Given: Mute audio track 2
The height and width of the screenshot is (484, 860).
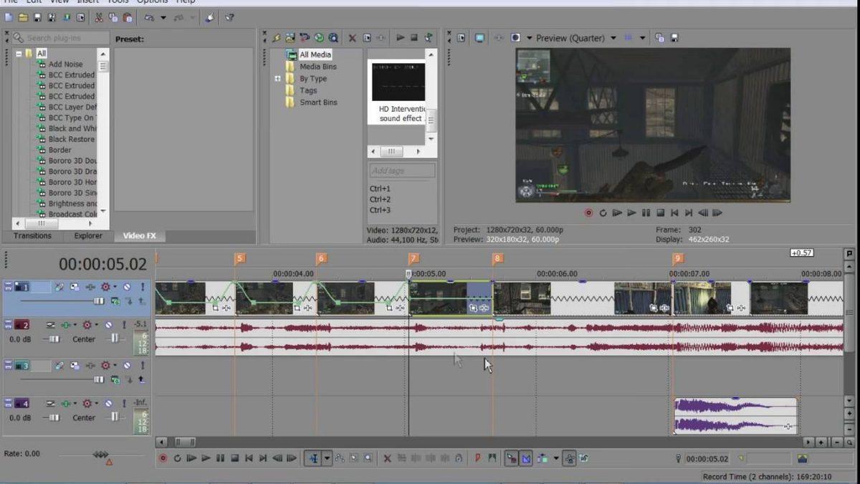Looking at the screenshot, I should [x=110, y=325].
